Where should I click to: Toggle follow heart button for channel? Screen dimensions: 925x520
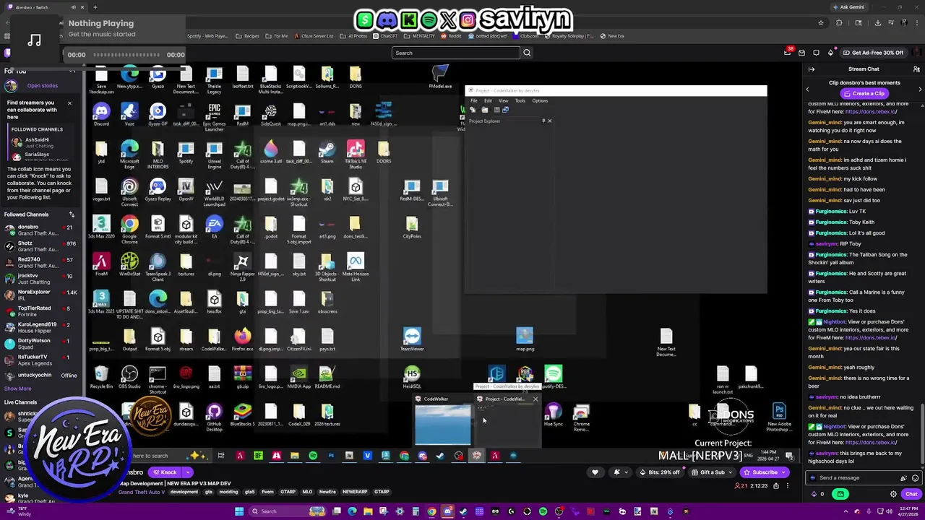595,472
